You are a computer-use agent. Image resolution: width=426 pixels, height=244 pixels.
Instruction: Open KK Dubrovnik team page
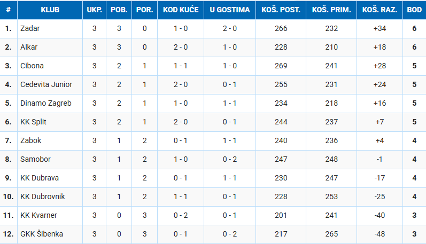(x=42, y=196)
